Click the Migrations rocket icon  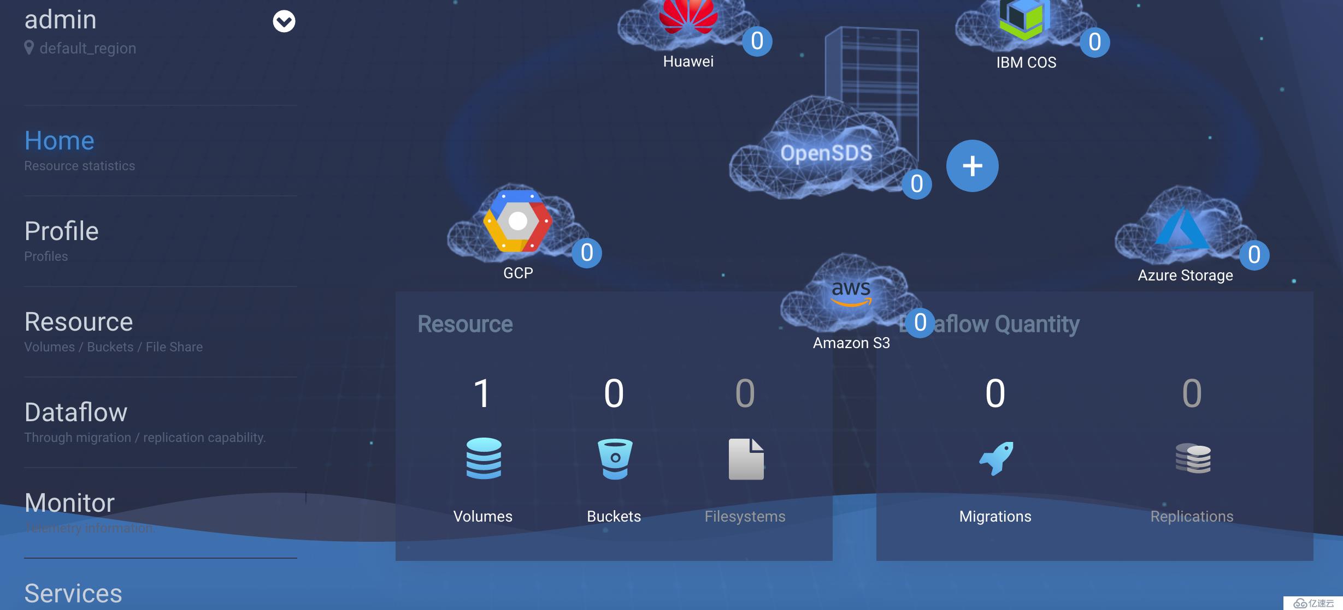click(996, 458)
